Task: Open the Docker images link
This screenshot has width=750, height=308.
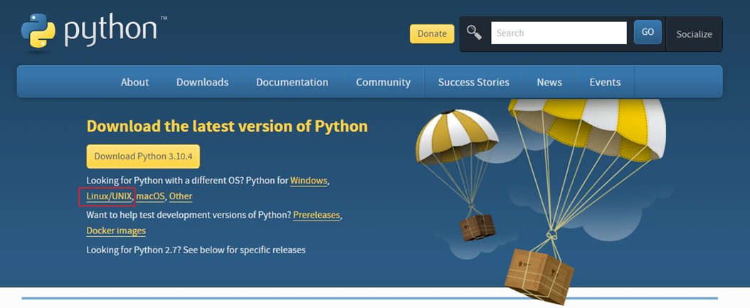Action: coord(116,231)
